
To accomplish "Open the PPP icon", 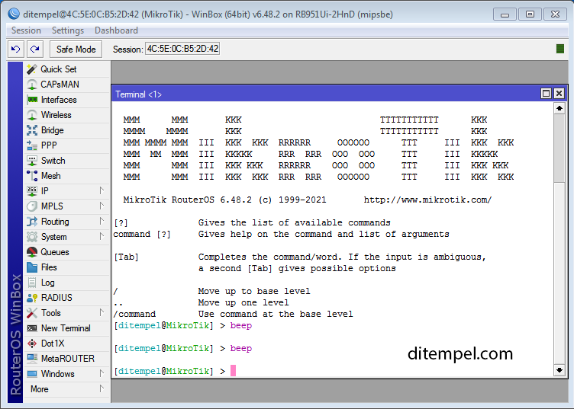I will (32, 145).
